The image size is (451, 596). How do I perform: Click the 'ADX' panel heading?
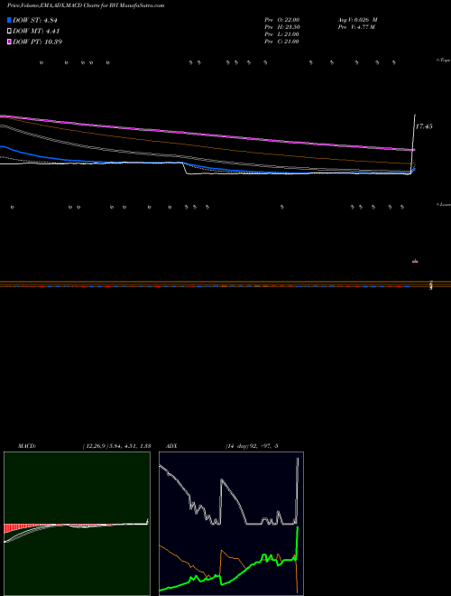point(171,446)
